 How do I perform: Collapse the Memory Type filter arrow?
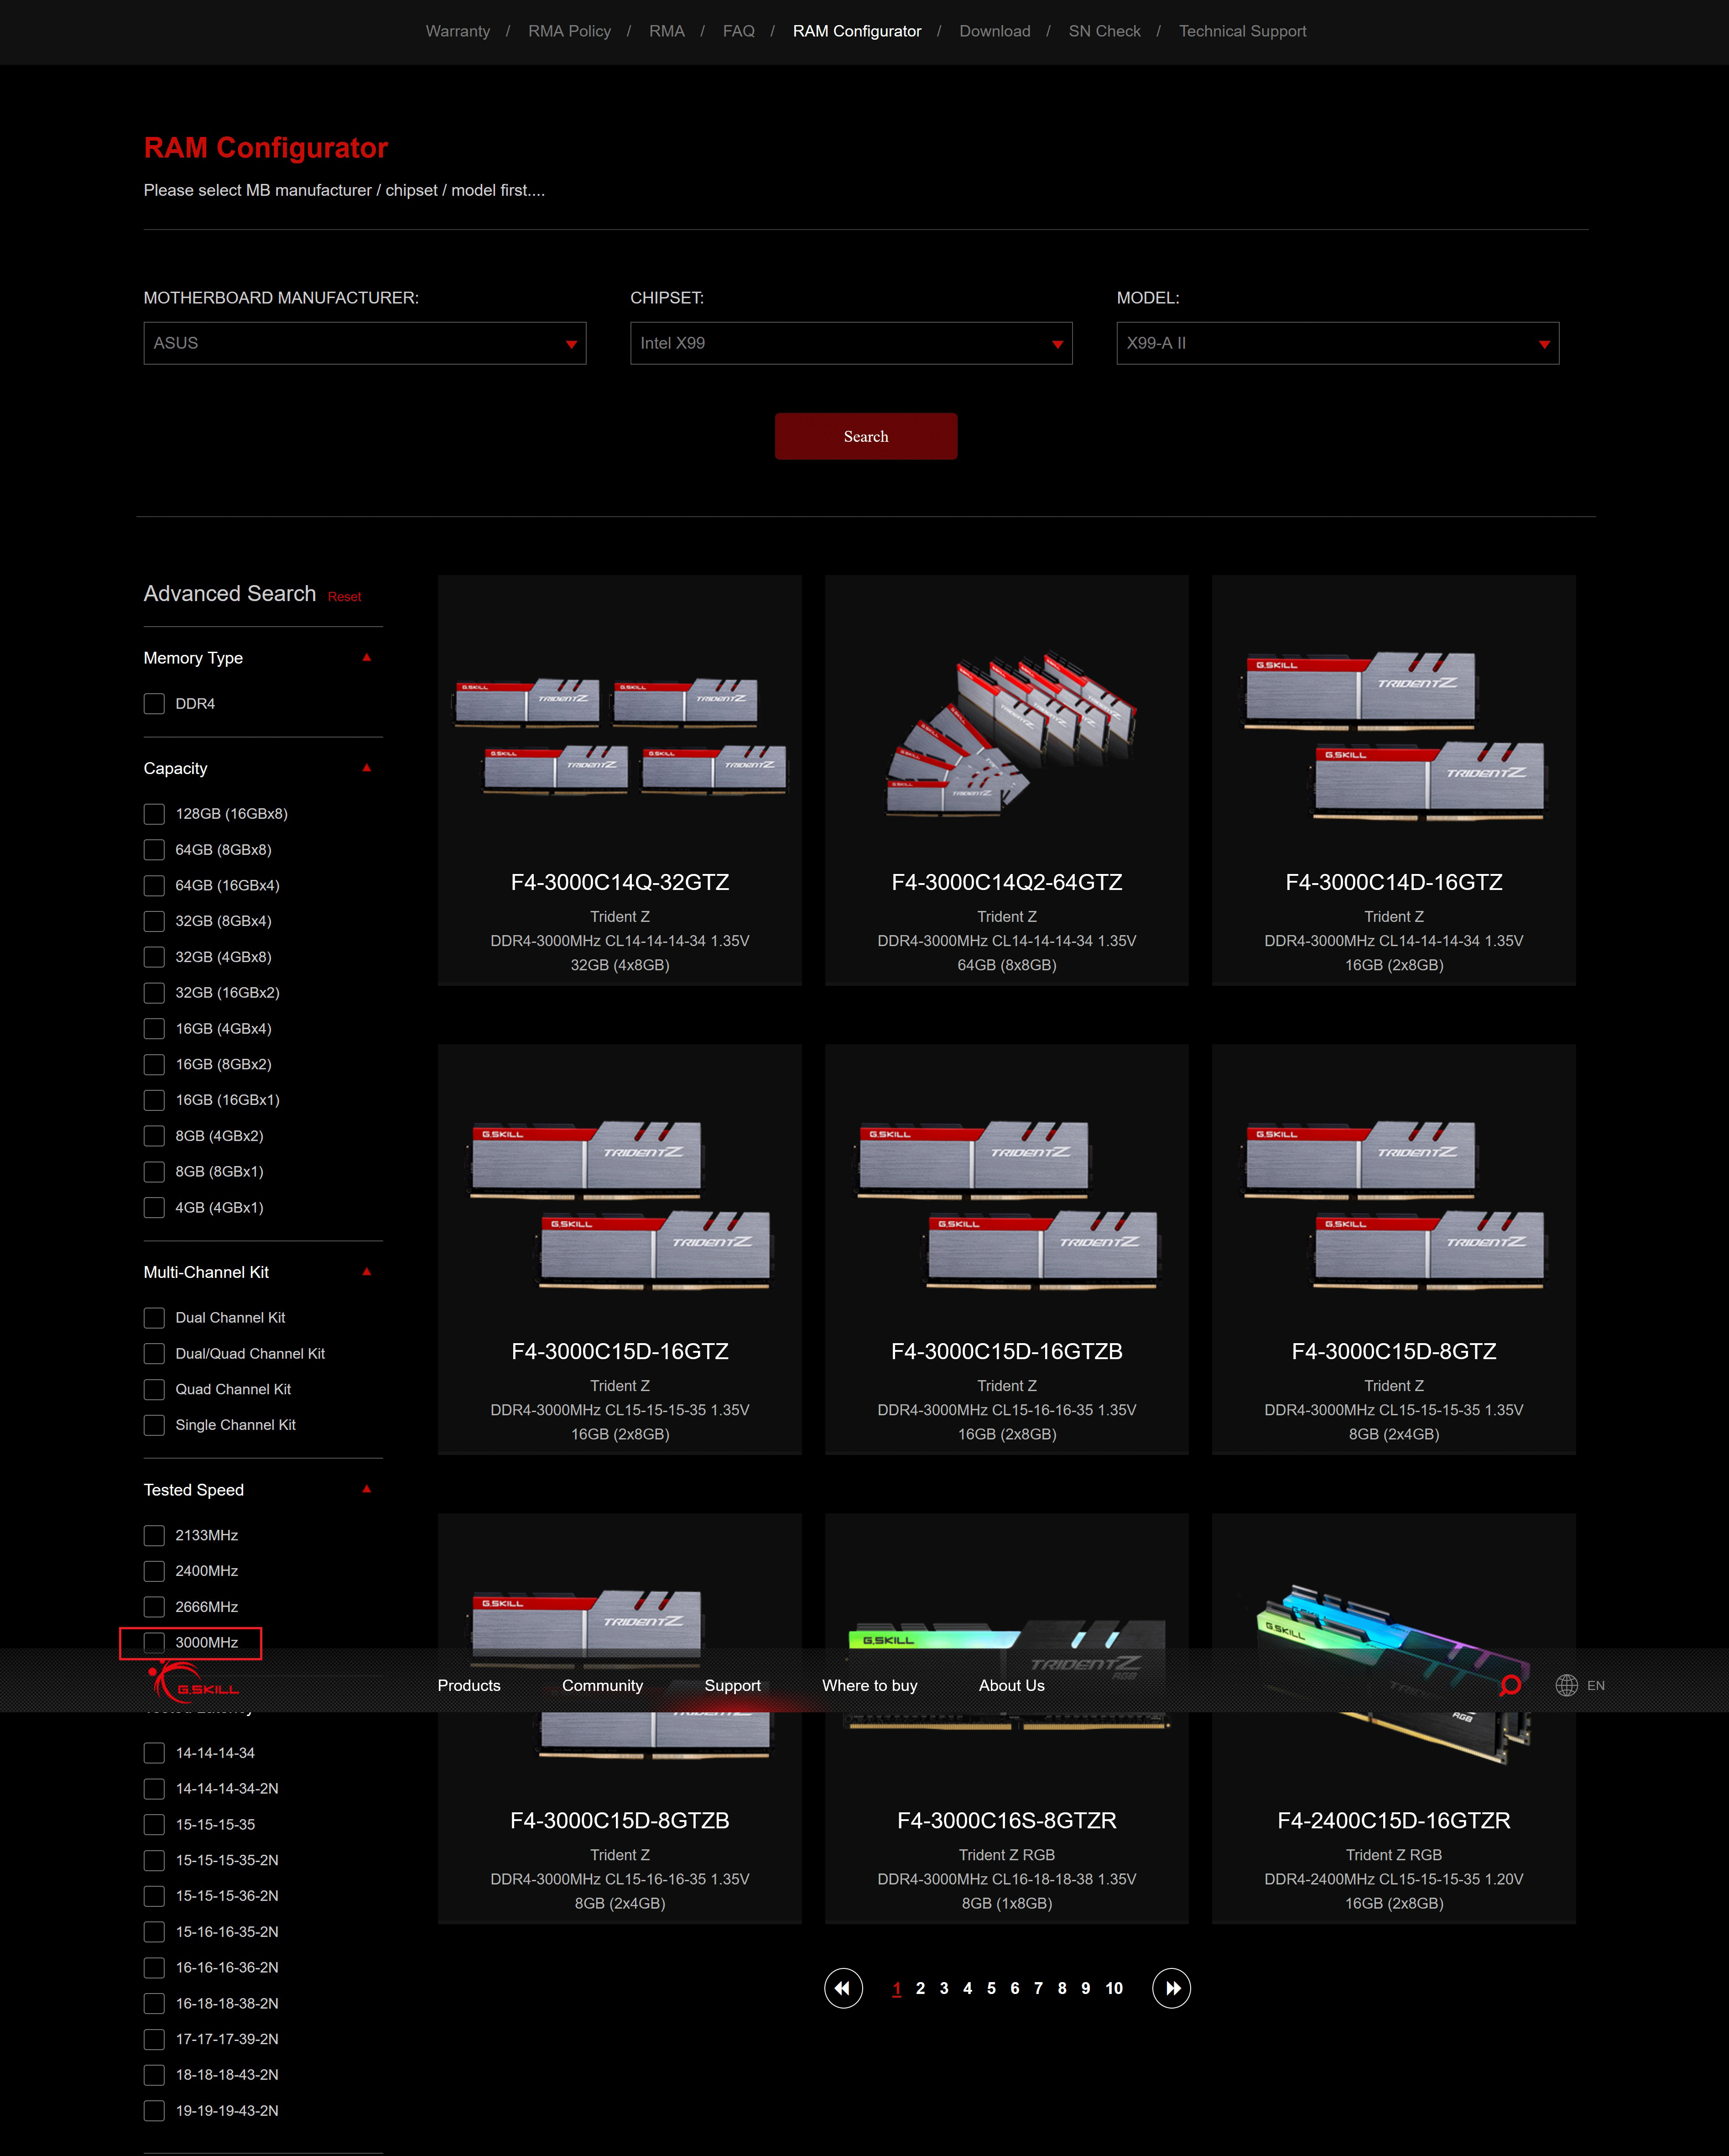click(367, 657)
